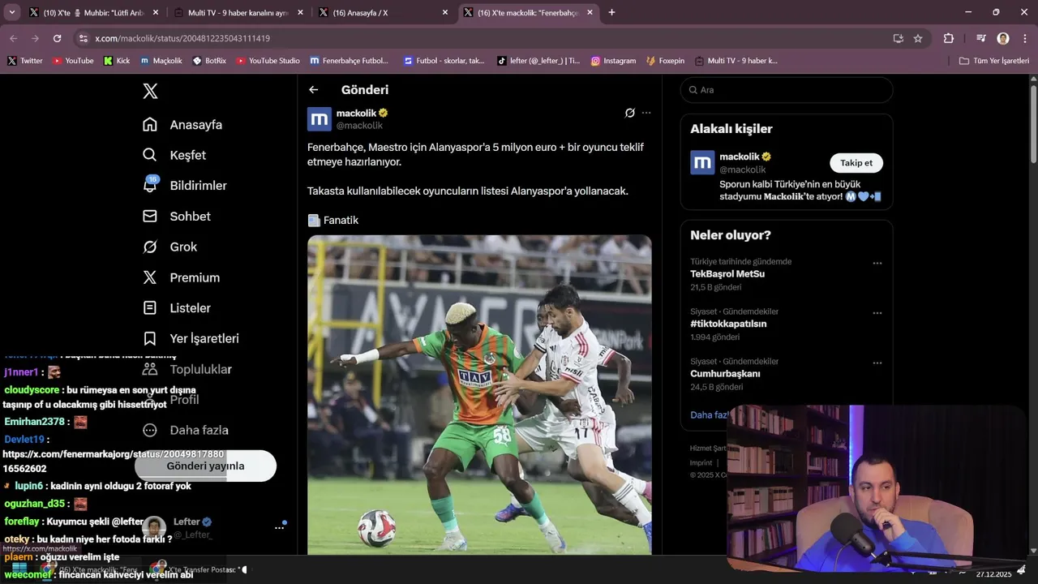Click the address bar URL
The width and height of the screenshot is (1038, 584).
182,38
